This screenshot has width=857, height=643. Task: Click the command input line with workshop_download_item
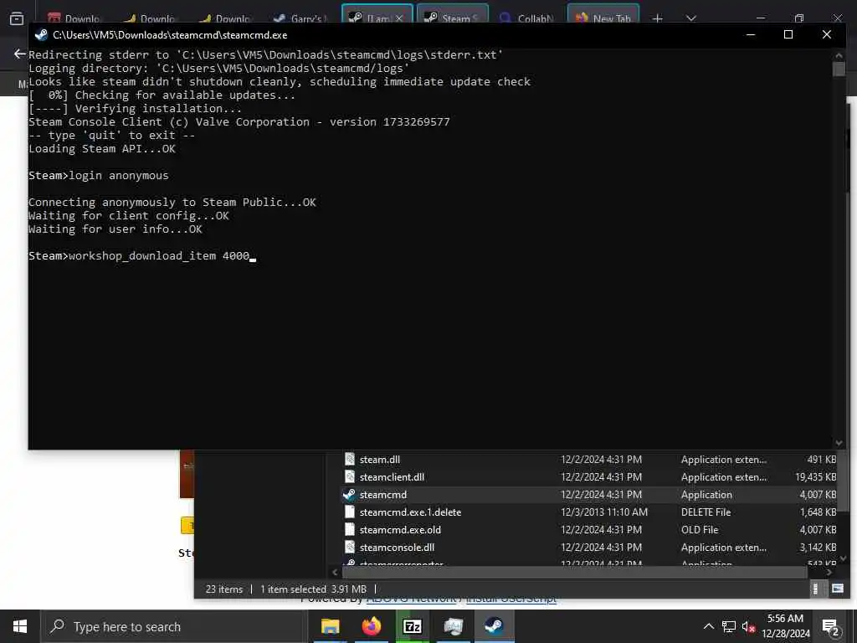tap(142, 256)
